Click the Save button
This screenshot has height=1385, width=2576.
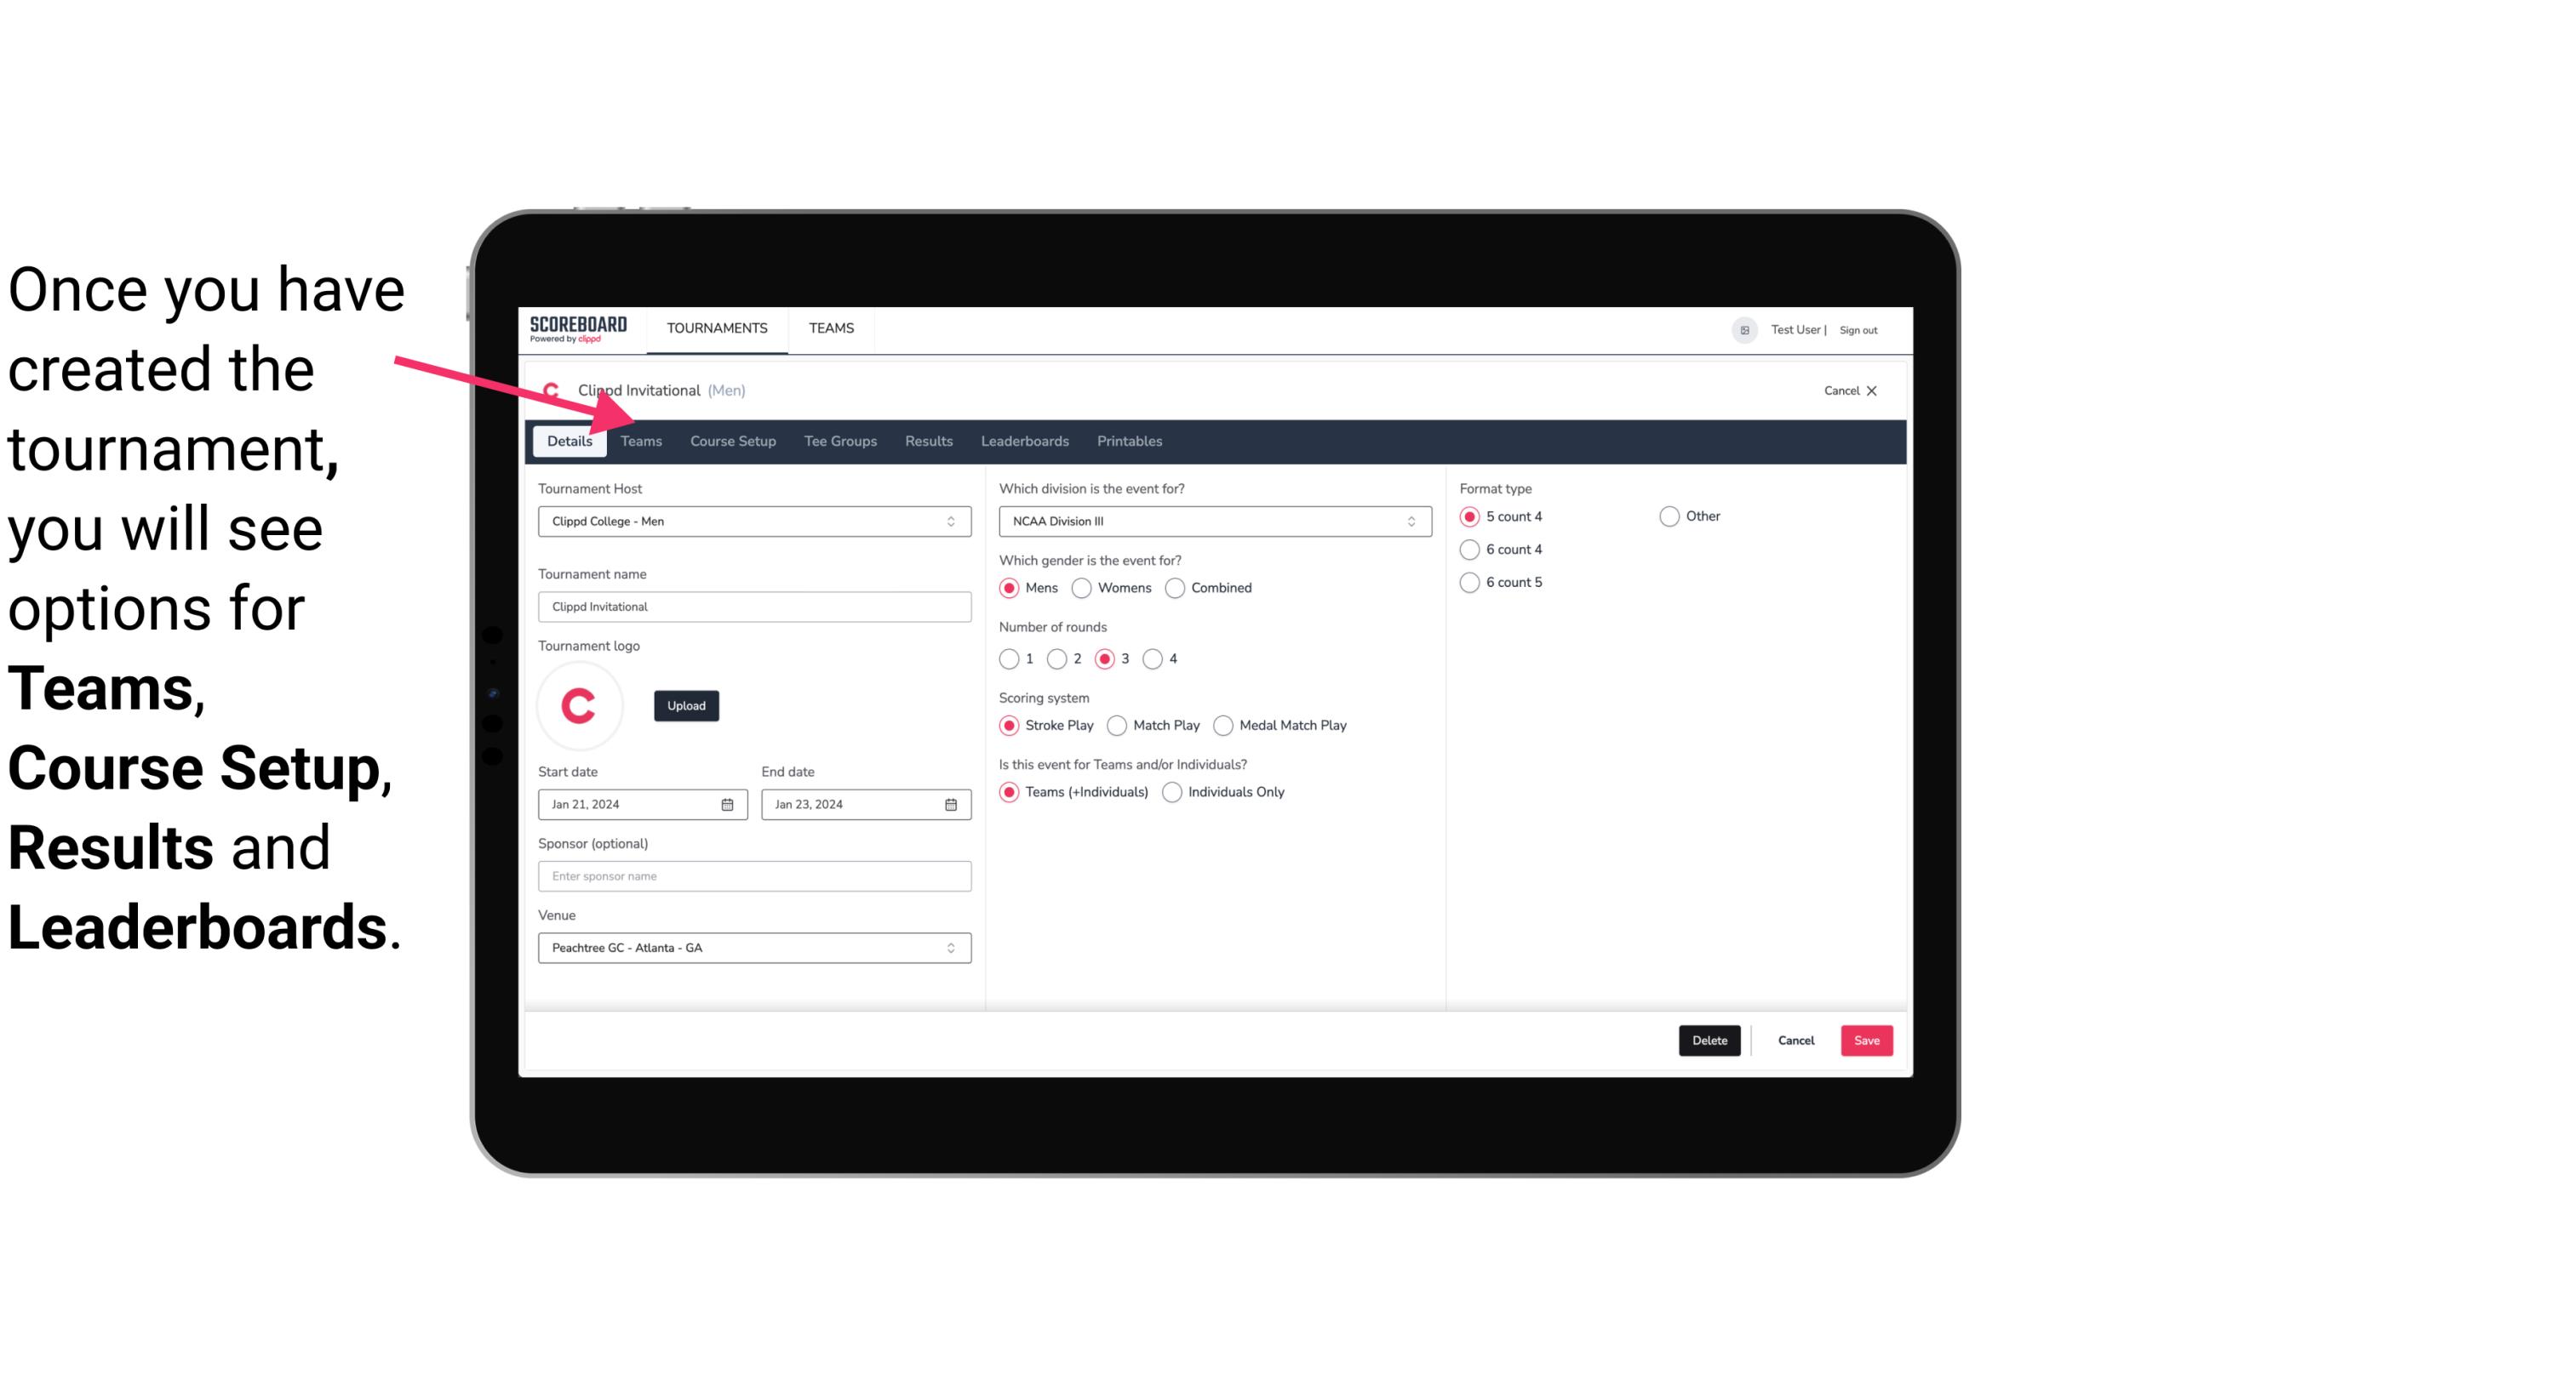pos(1868,1039)
